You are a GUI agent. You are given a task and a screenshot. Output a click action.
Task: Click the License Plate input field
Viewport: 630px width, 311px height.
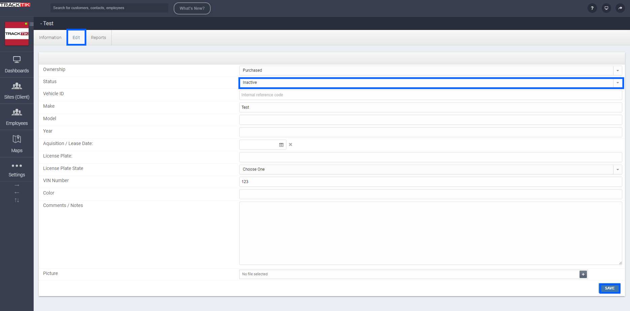[x=431, y=157]
